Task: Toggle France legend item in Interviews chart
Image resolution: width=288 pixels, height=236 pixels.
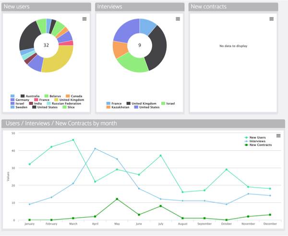Action: click(114, 103)
